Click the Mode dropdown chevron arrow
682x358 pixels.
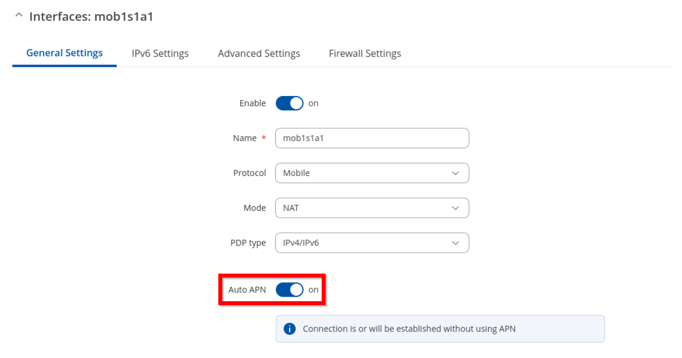click(x=455, y=208)
